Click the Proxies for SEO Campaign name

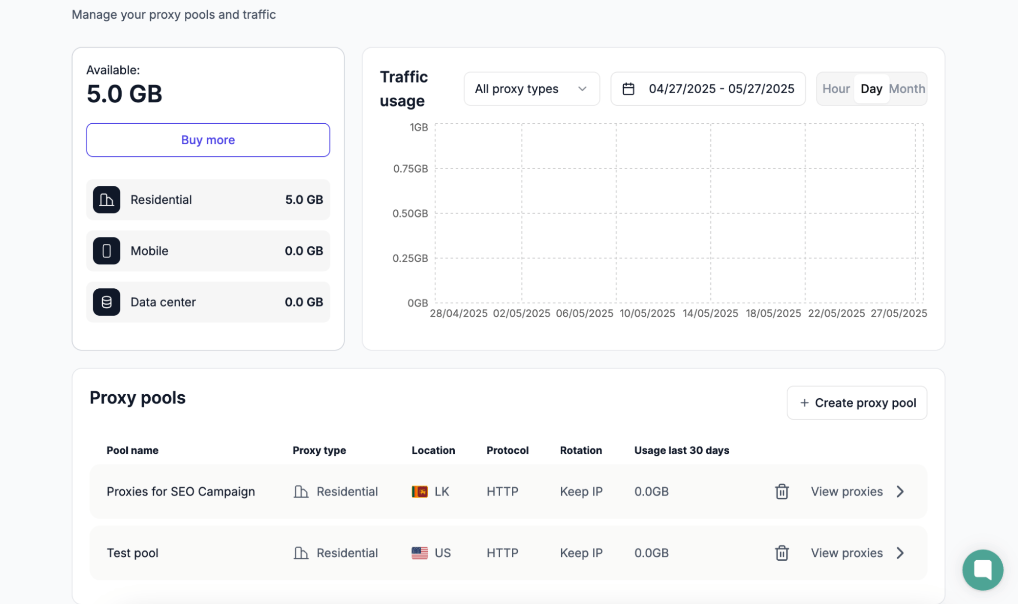tap(181, 491)
